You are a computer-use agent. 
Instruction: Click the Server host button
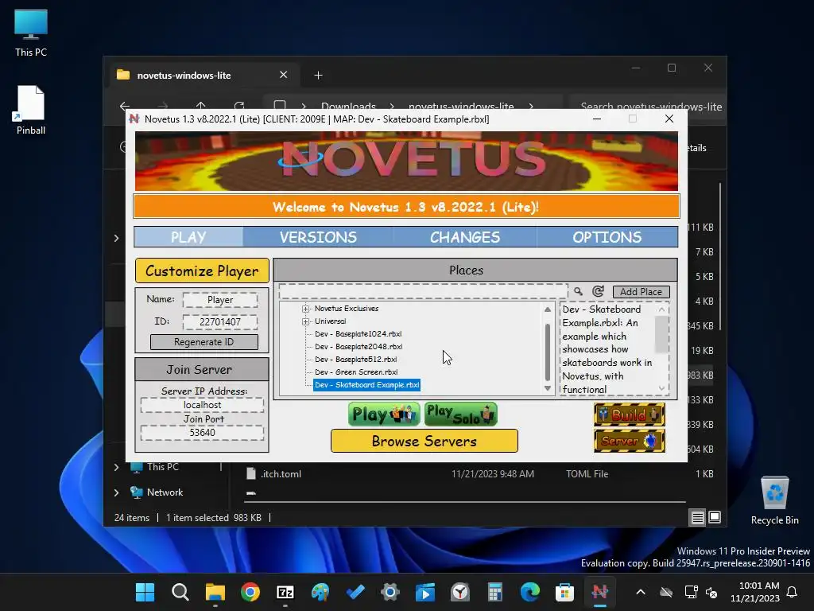pos(630,441)
